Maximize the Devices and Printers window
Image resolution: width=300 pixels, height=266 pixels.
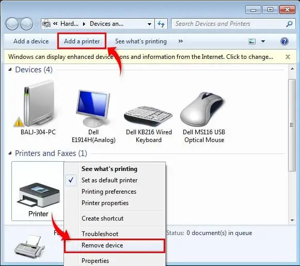[x=270, y=10]
